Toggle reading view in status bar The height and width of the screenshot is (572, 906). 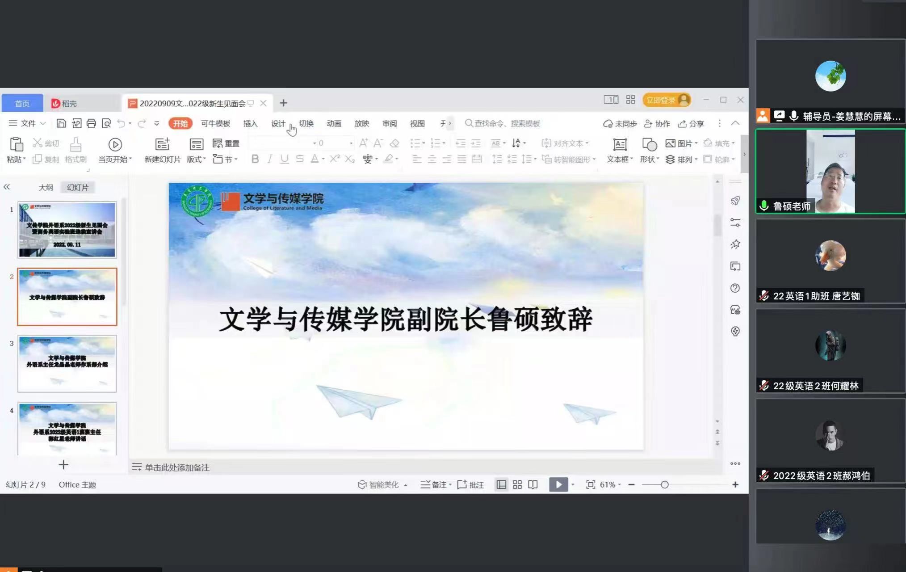pyautogui.click(x=533, y=484)
